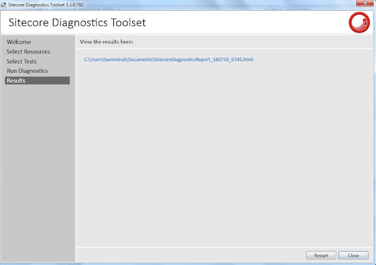Click the red Sitecore logo icon

359,22
